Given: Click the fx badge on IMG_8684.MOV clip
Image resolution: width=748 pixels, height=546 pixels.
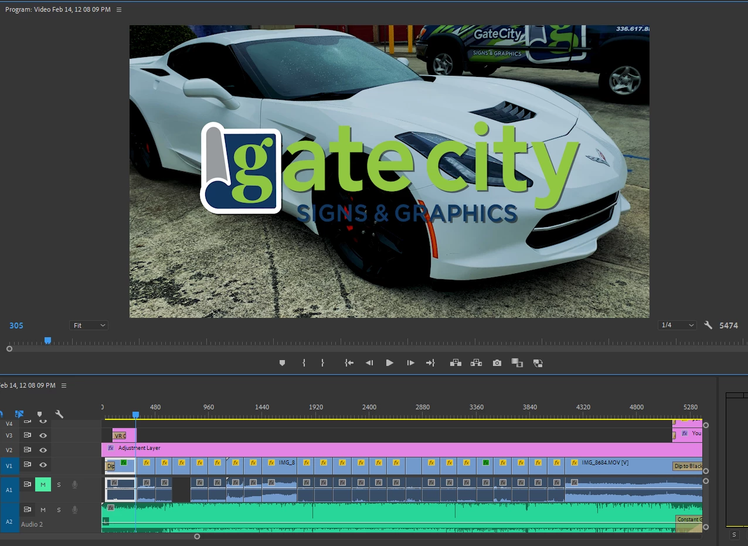Looking at the screenshot, I should [574, 463].
